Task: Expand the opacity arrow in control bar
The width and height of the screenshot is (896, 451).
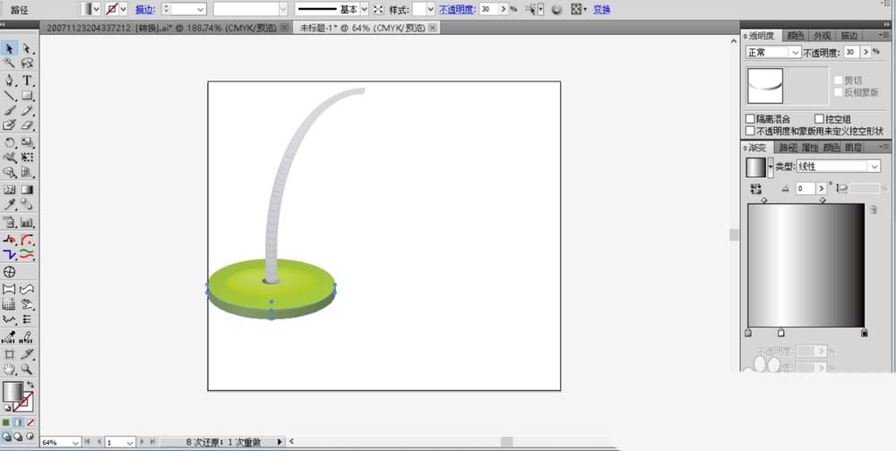Action: 503,9
